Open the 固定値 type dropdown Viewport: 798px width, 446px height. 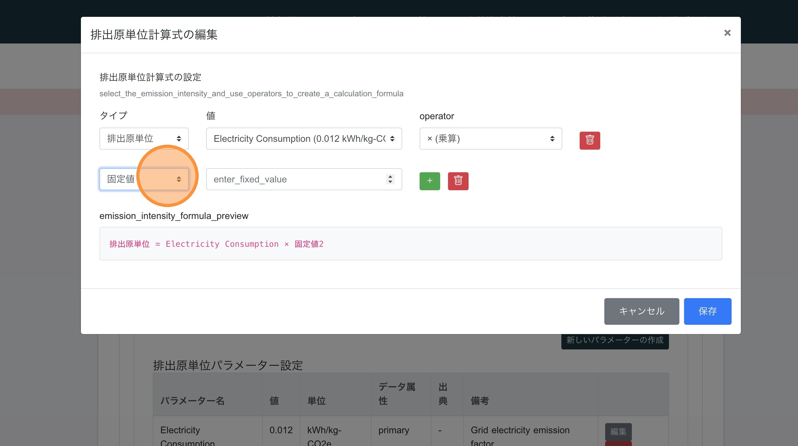pos(144,179)
